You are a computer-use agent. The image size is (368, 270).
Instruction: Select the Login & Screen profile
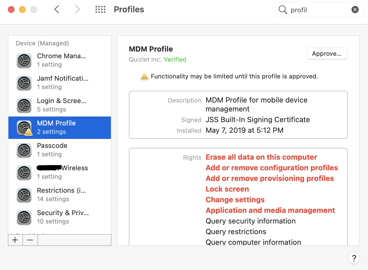tap(60, 105)
